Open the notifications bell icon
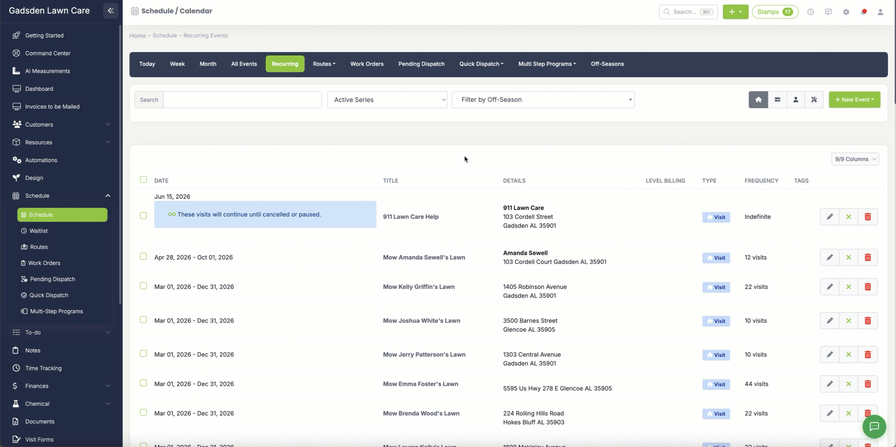 pyautogui.click(x=863, y=12)
